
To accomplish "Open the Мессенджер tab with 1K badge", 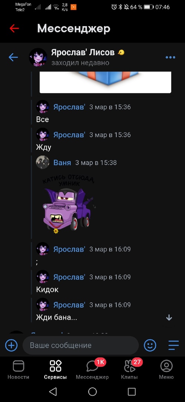I will coord(92,370).
